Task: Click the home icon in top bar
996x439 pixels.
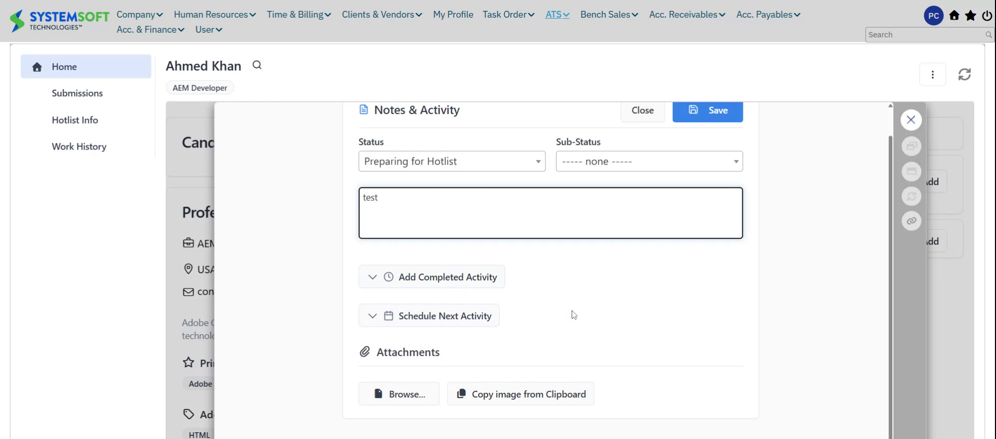Action: (x=954, y=16)
